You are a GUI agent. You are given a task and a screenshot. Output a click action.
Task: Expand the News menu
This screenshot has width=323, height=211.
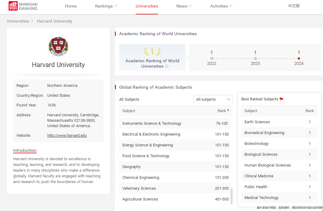(x=184, y=6)
